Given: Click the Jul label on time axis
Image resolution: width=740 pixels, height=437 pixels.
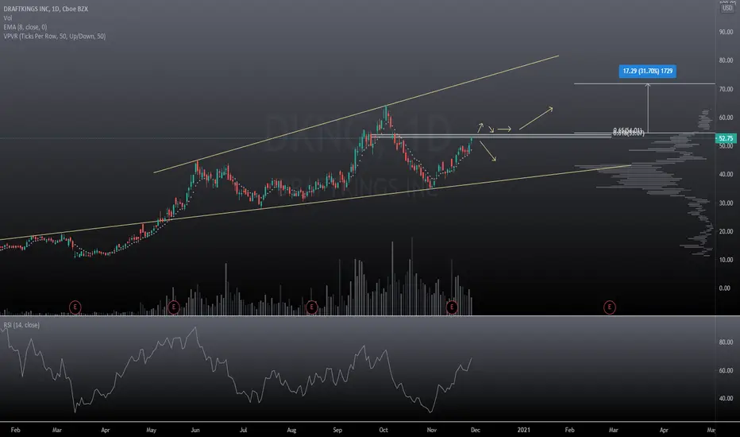Looking at the screenshot, I should (x=243, y=430).
